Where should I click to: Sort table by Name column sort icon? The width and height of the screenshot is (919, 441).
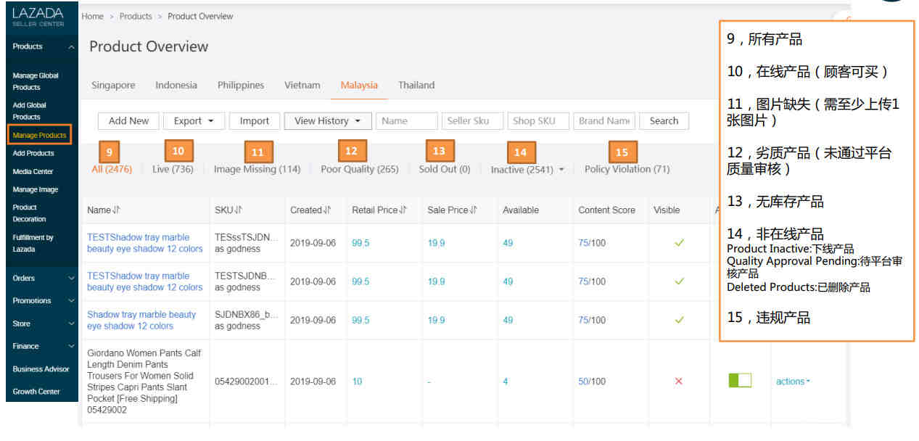(x=116, y=210)
